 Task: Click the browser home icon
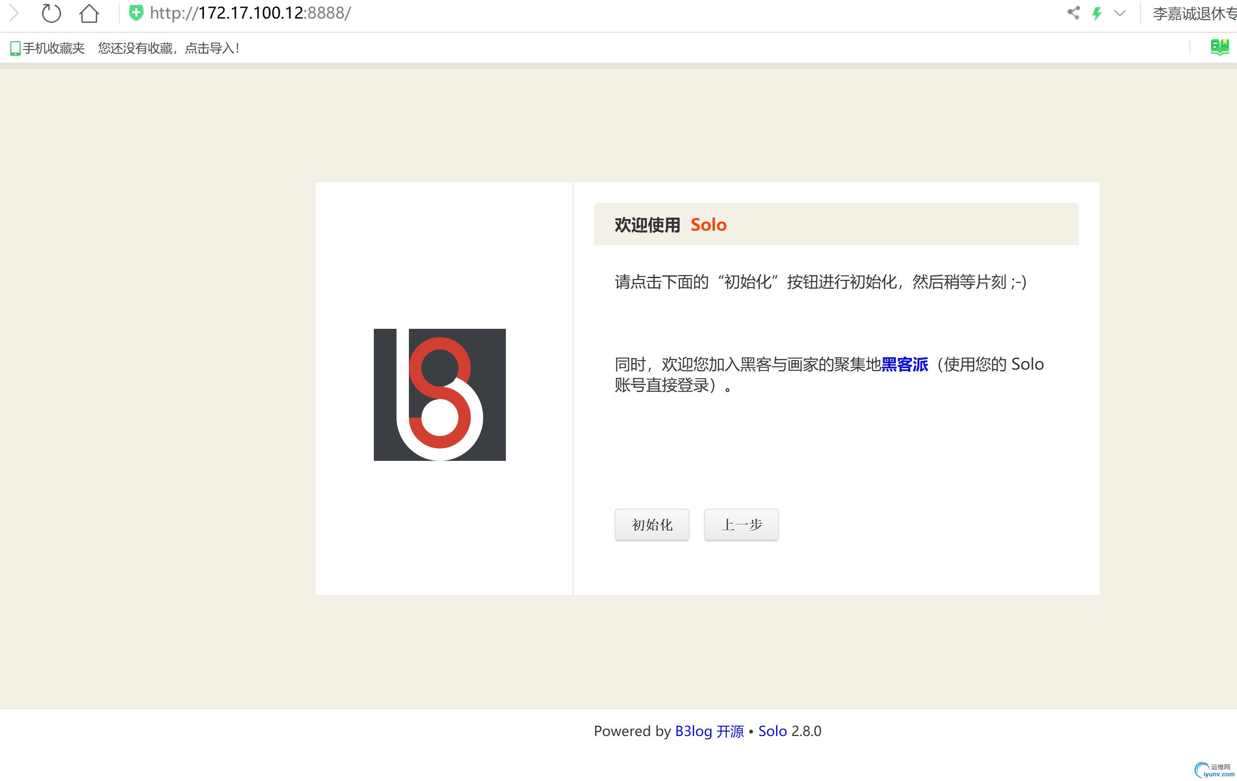coord(88,13)
